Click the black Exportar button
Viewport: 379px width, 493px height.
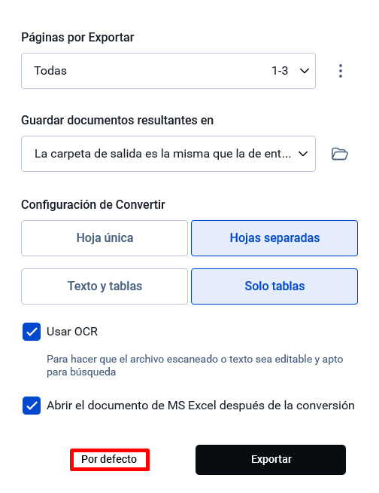coord(271,459)
